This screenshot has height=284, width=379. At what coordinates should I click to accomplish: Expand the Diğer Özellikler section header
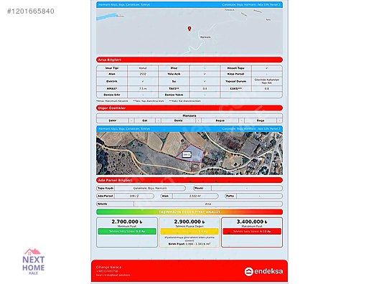pyautogui.click(x=189, y=108)
